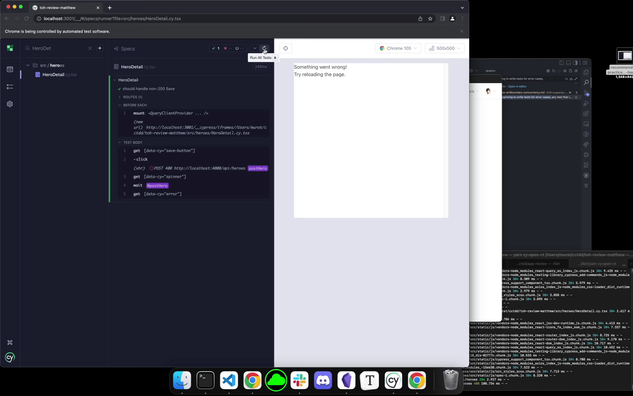
Task: Toggle the Specs list panel
Action: 124,48
